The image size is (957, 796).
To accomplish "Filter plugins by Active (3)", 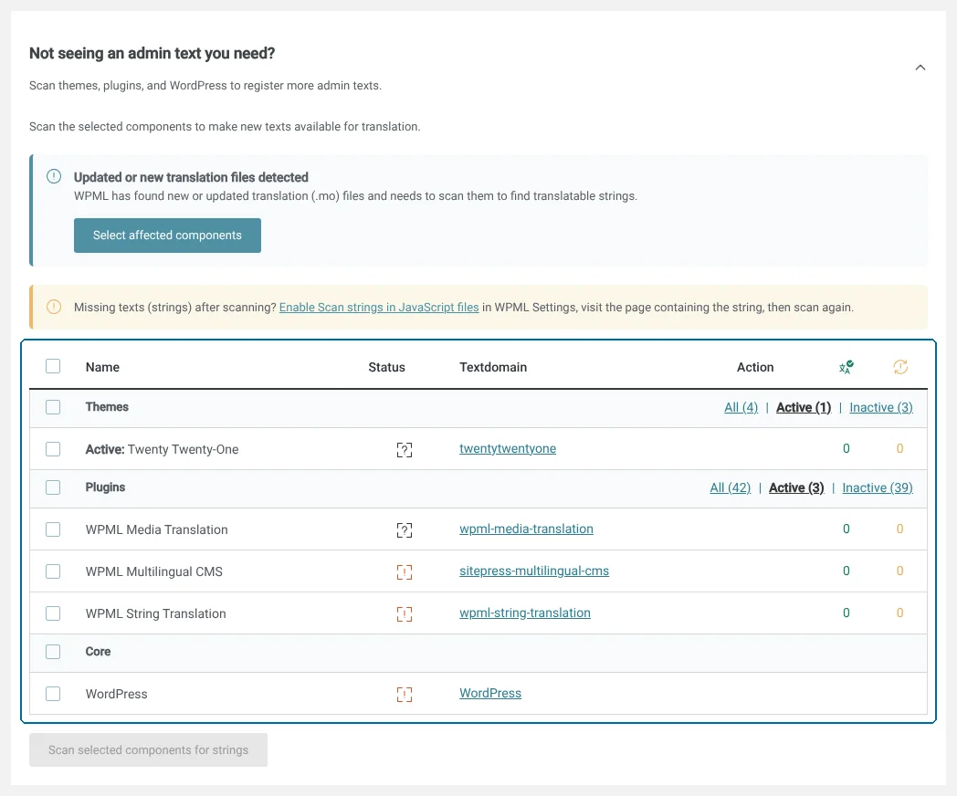I will point(796,488).
